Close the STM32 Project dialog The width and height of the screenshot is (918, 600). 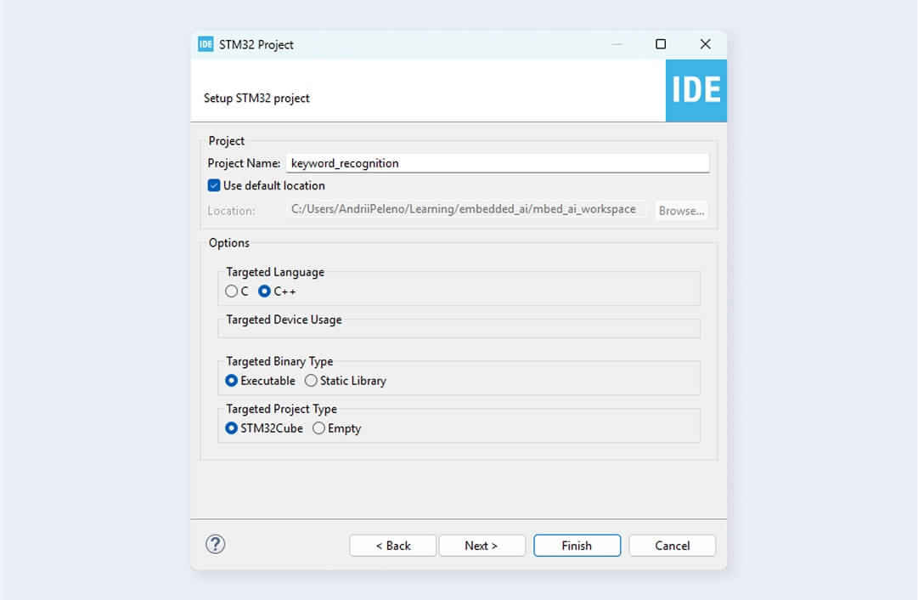(705, 44)
